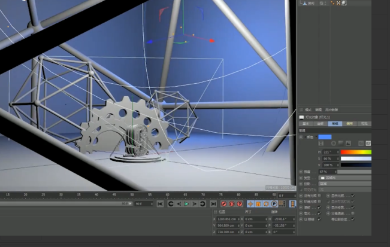Click the hue (H) gradient slider
This screenshot has width=390, height=247.
click(x=356, y=152)
